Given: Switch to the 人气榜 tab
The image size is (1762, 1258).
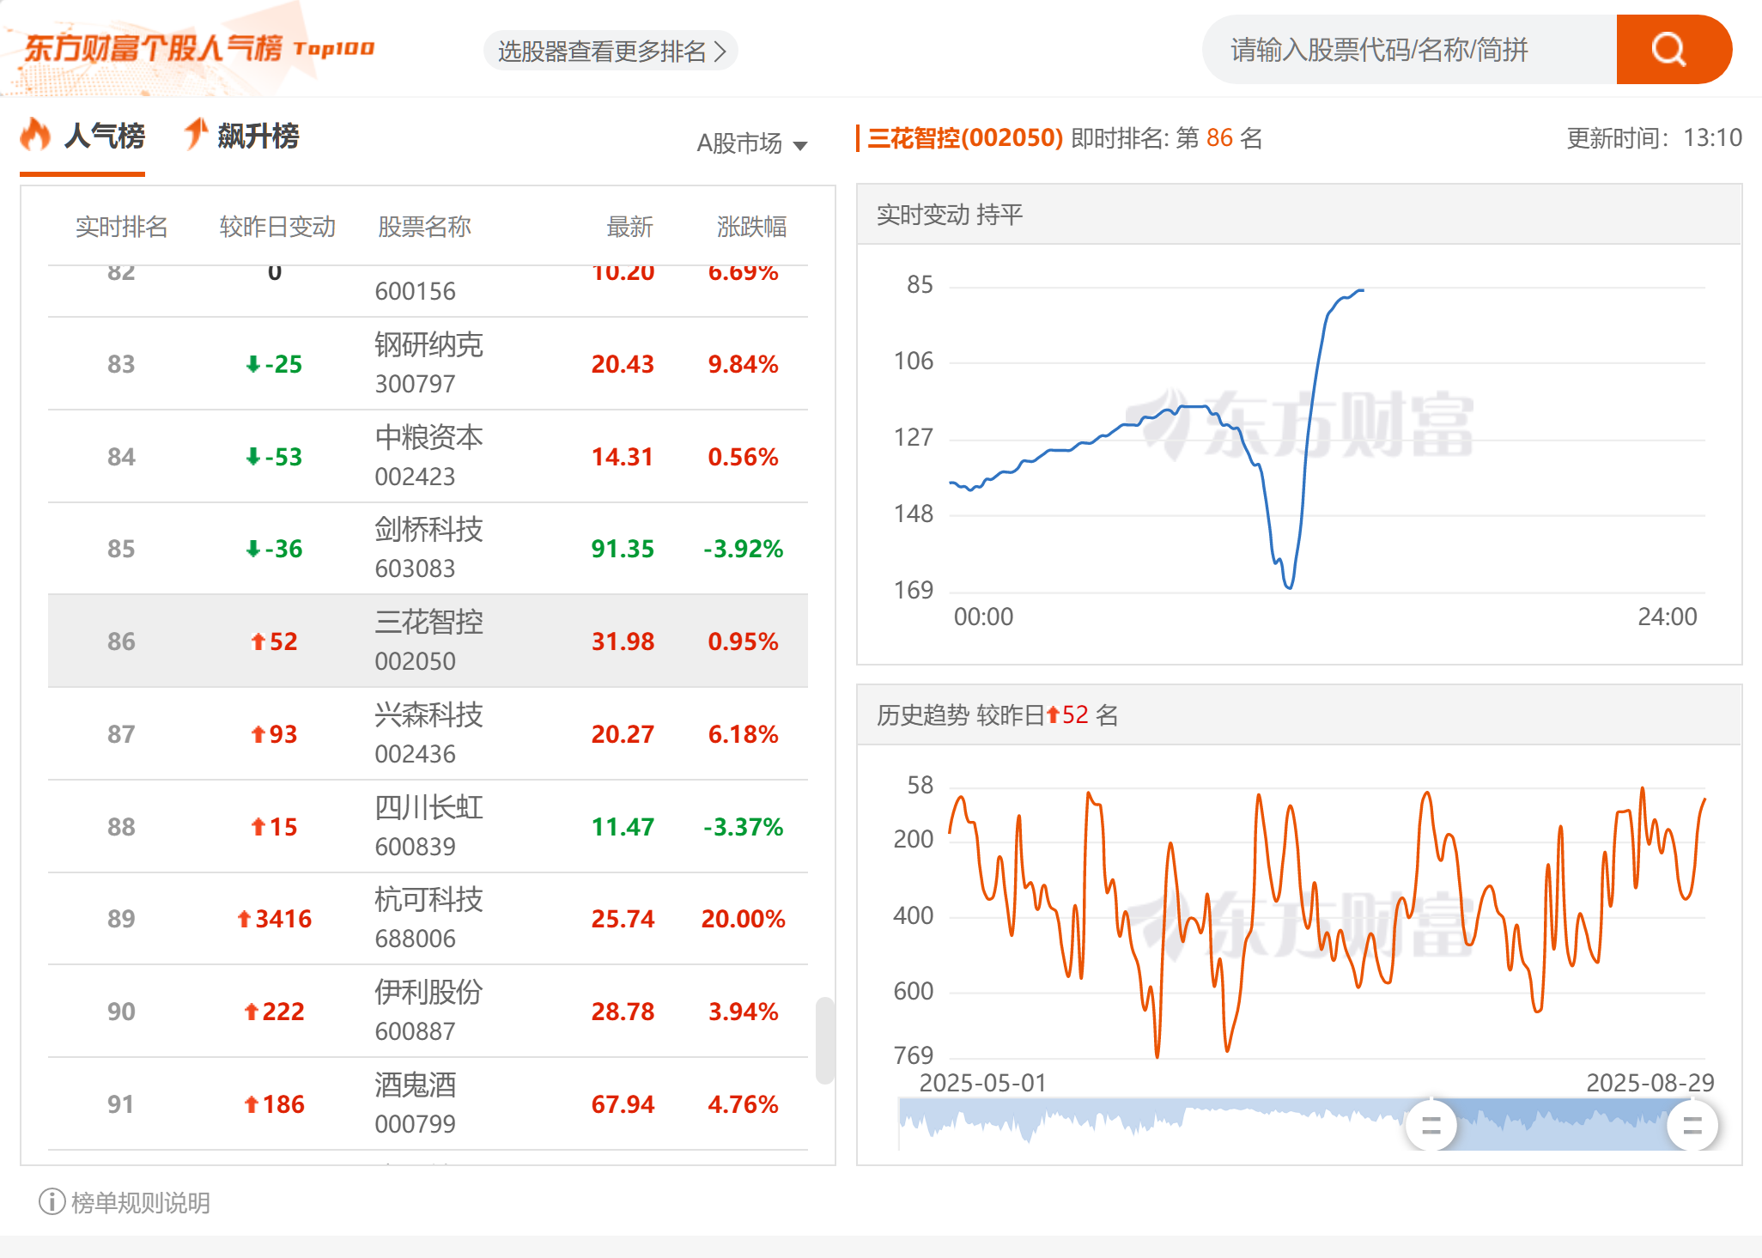Looking at the screenshot, I should click(82, 136).
